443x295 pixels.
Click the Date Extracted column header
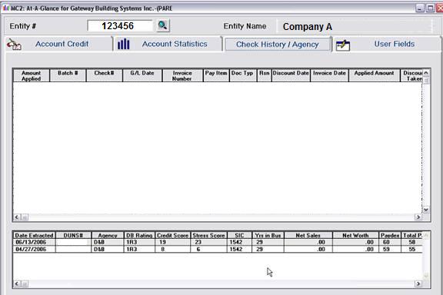click(34, 235)
